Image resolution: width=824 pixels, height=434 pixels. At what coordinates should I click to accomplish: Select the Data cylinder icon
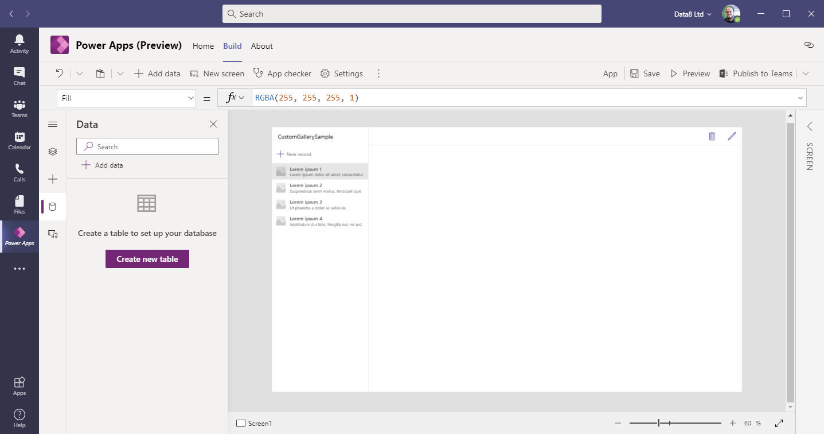(x=53, y=207)
